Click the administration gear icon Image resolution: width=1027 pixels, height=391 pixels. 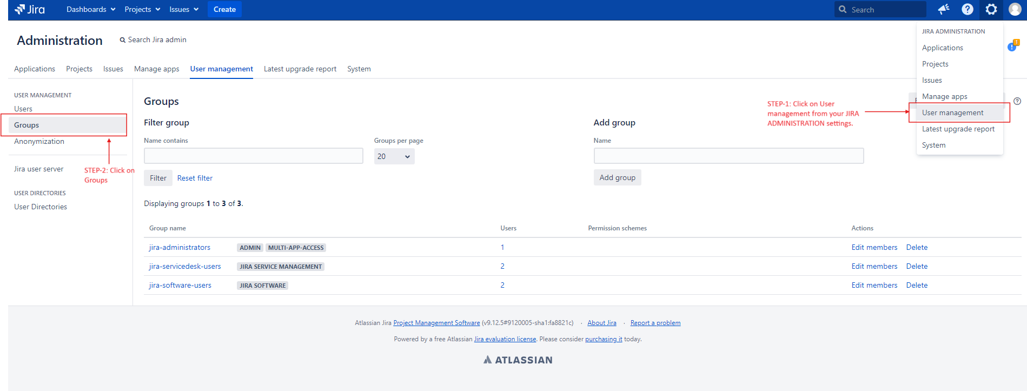pos(991,9)
